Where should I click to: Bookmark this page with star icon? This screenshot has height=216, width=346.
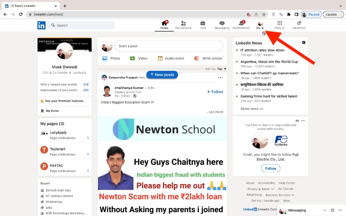click(x=264, y=15)
